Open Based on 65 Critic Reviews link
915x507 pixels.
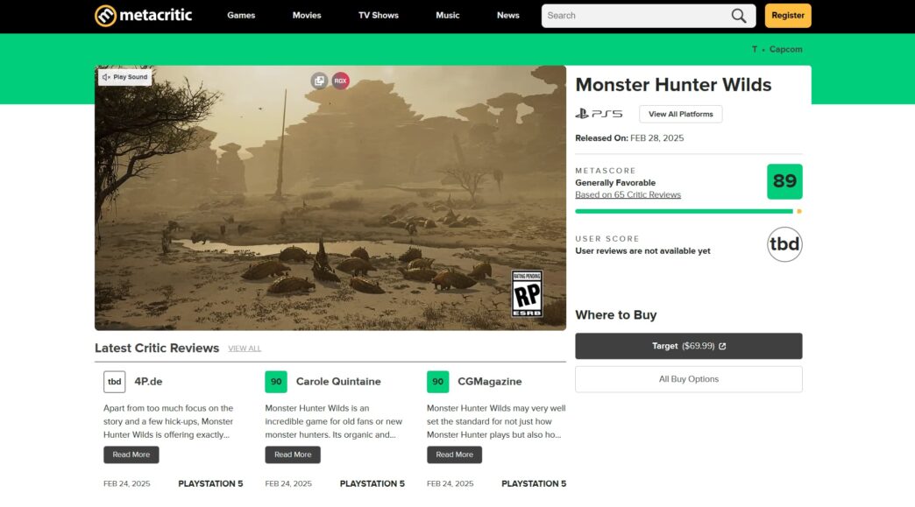[x=628, y=195]
